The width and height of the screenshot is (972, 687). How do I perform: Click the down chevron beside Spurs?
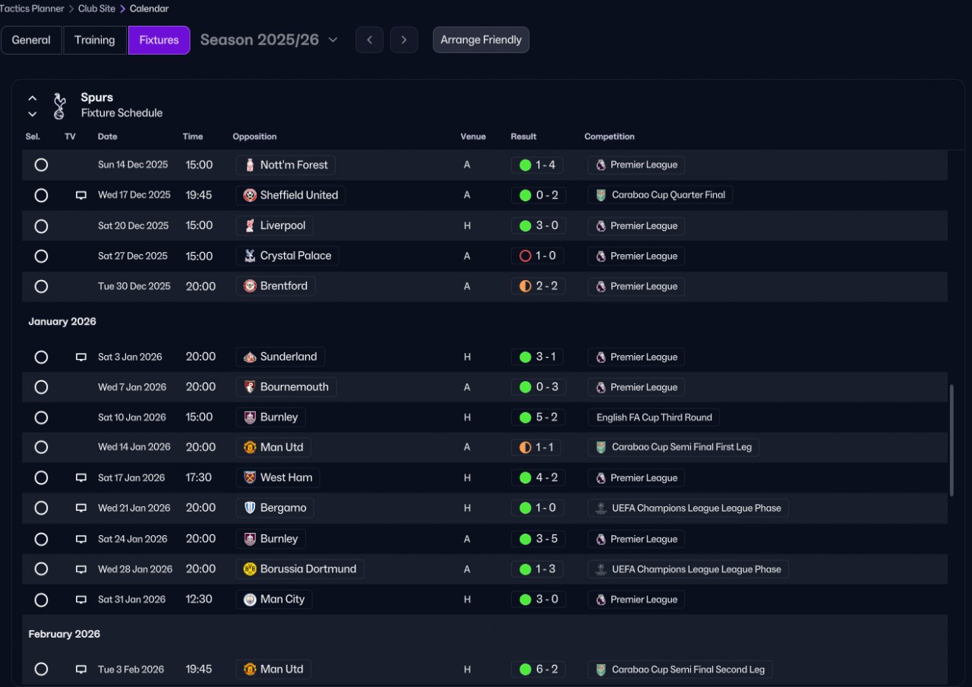33,114
